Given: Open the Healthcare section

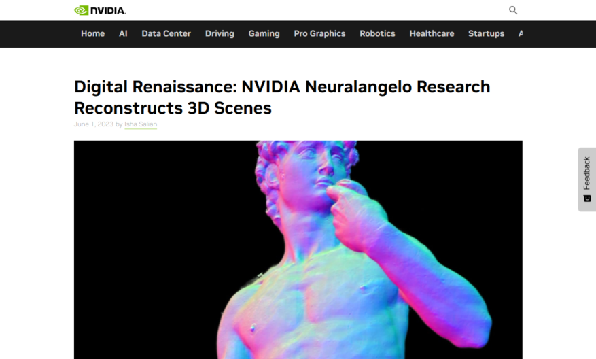Looking at the screenshot, I should point(432,33).
